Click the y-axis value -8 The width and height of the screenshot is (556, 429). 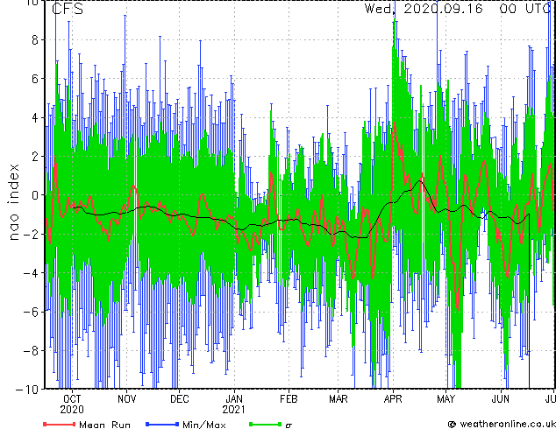tap(30, 351)
